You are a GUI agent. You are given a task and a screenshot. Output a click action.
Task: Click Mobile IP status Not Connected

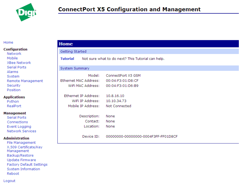tap(118, 106)
